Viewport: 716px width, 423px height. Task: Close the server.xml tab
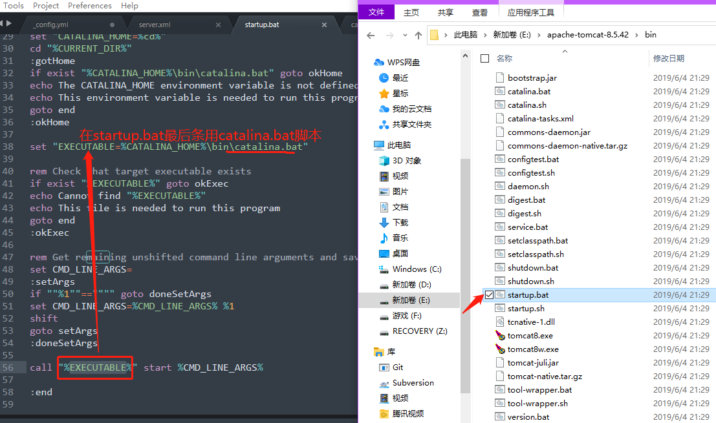[219, 25]
